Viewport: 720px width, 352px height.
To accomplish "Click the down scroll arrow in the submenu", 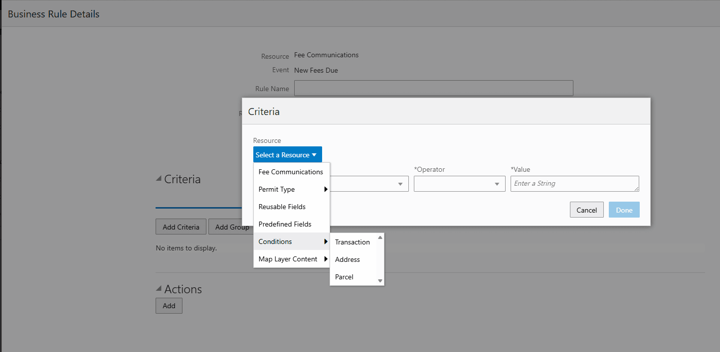I will click(380, 281).
